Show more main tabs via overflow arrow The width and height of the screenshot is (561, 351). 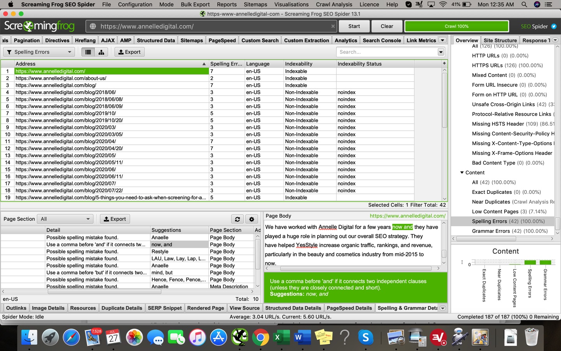pyautogui.click(x=443, y=40)
